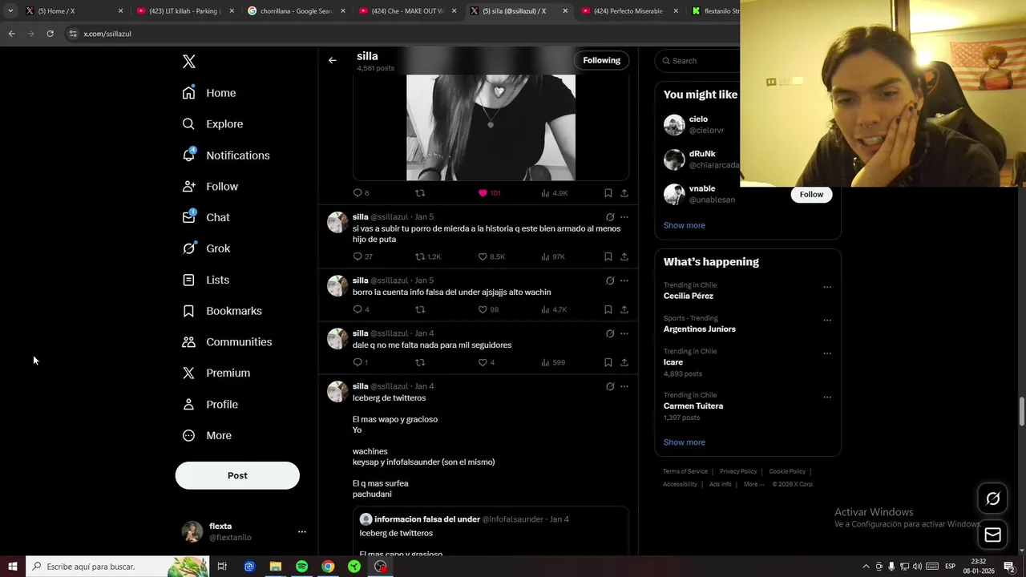This screenshot has height=577, width=1026.
Task: Switch to the Home / X browser tab
Action: pos(74,11)
